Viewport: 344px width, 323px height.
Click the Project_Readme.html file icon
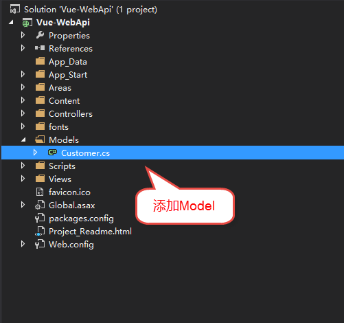(40, 231)
